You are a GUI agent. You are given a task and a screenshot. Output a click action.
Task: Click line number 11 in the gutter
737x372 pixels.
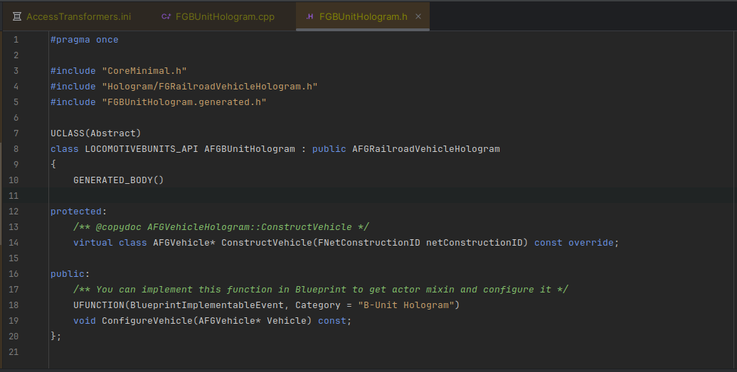[x=14, y=196]
